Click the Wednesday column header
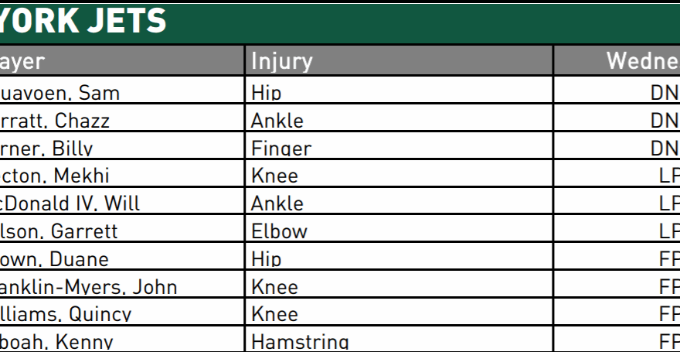The width and height of the screenshot is (680, 352). (641, 61)
